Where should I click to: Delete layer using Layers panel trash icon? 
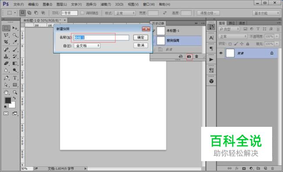[273, 169]
